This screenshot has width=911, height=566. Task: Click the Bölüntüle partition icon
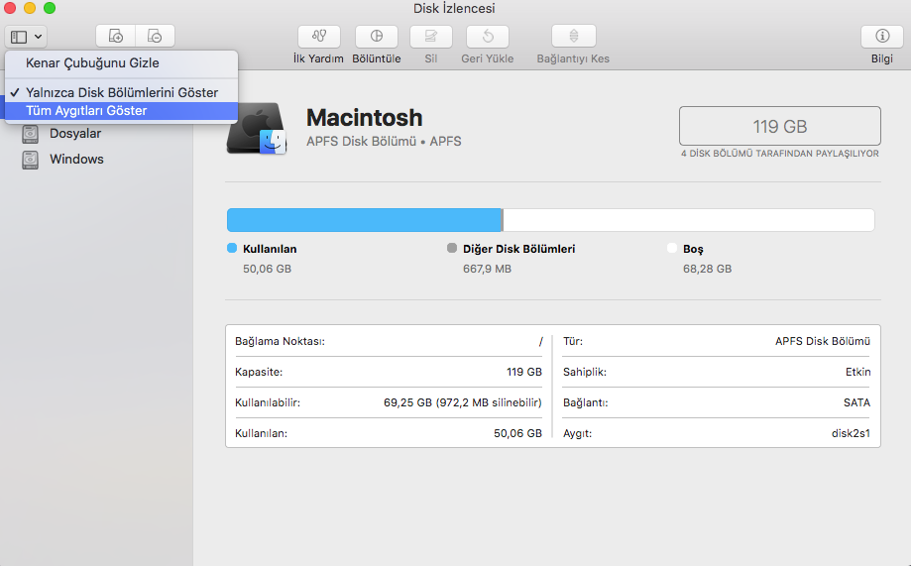[376, 37]
